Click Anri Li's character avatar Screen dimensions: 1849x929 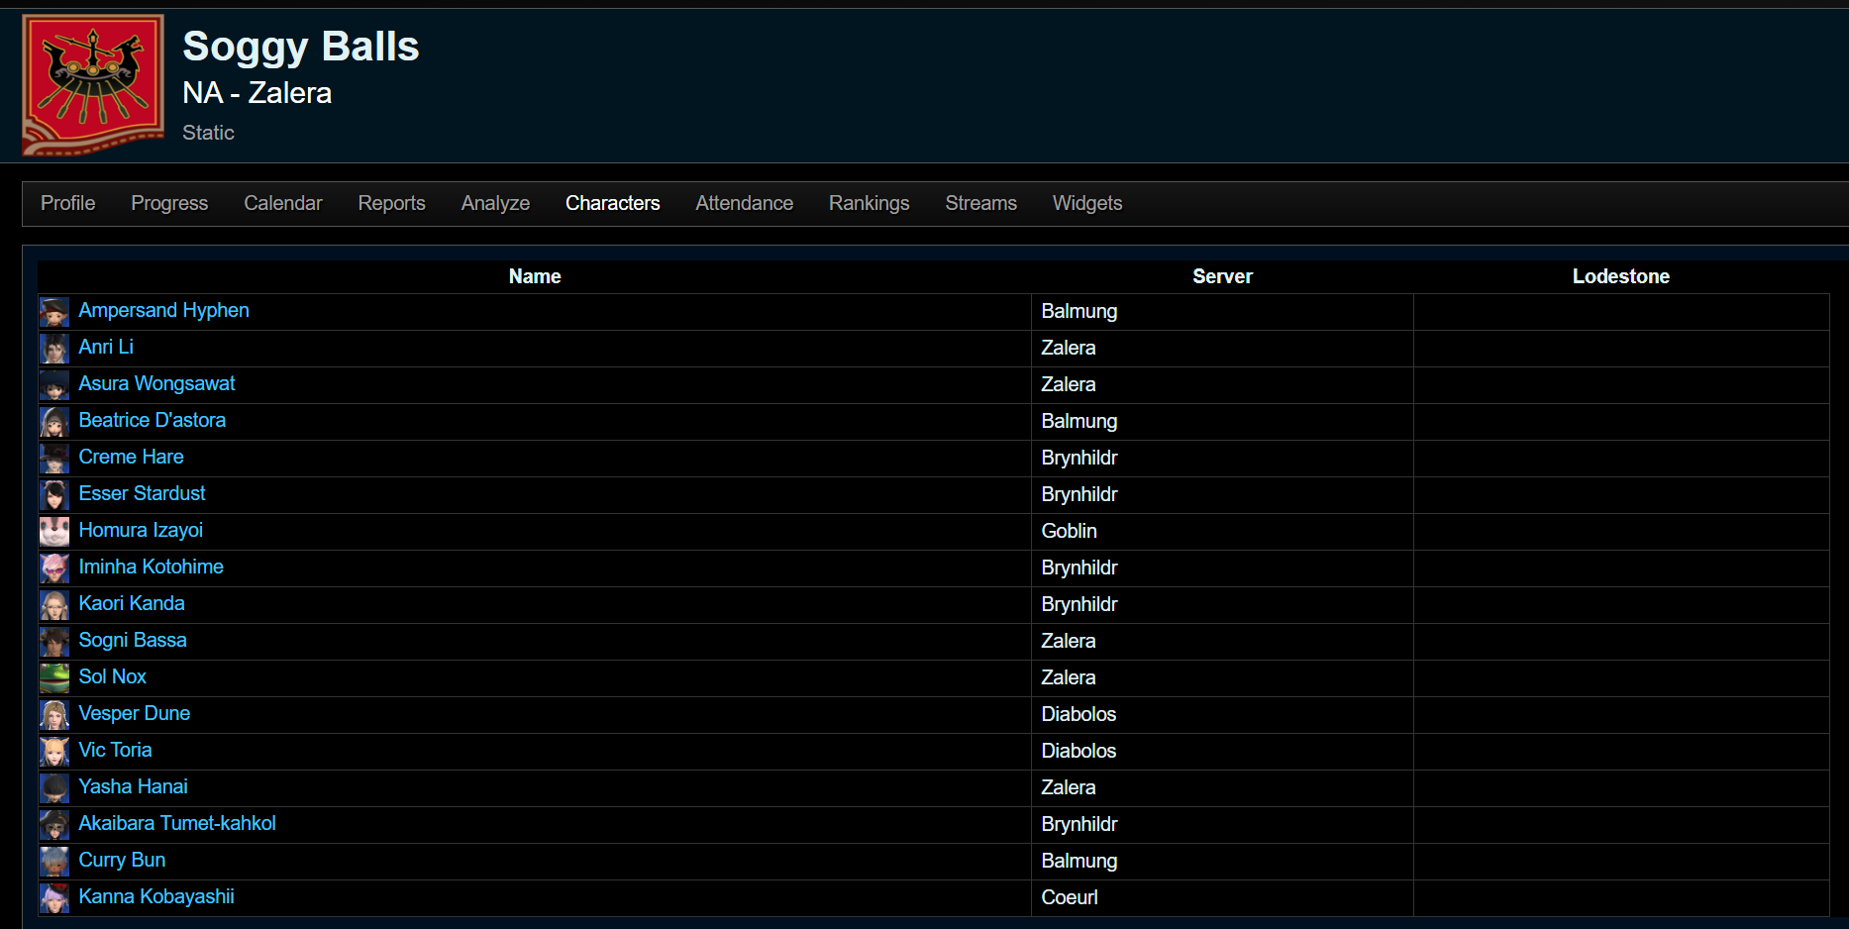(x=54, y=349)
